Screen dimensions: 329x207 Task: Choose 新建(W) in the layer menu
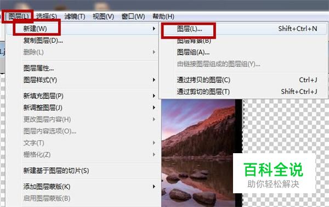(x=35, y=29)
